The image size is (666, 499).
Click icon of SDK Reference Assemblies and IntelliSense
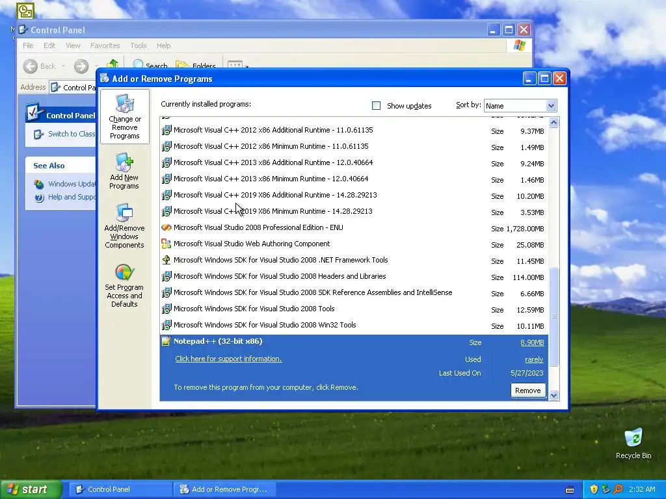click(166, 292)
